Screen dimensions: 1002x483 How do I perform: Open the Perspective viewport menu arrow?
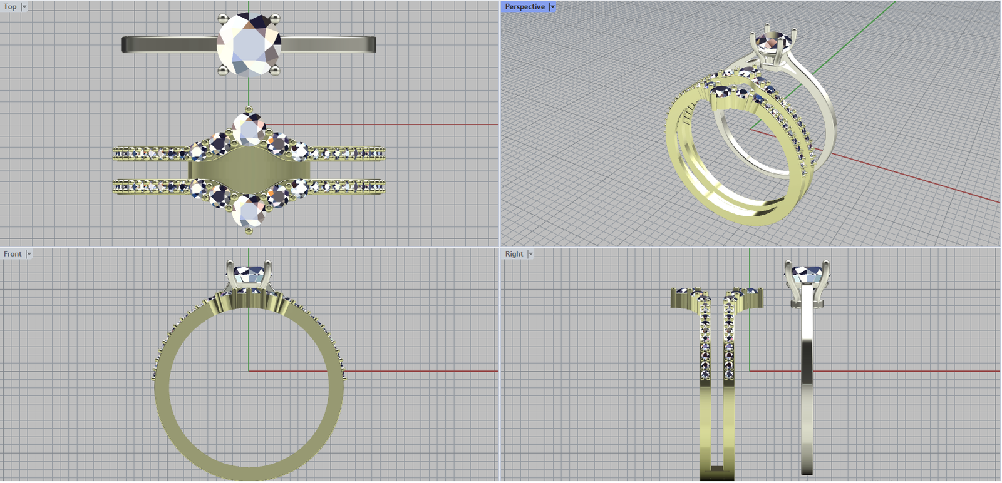coord(552,7)
